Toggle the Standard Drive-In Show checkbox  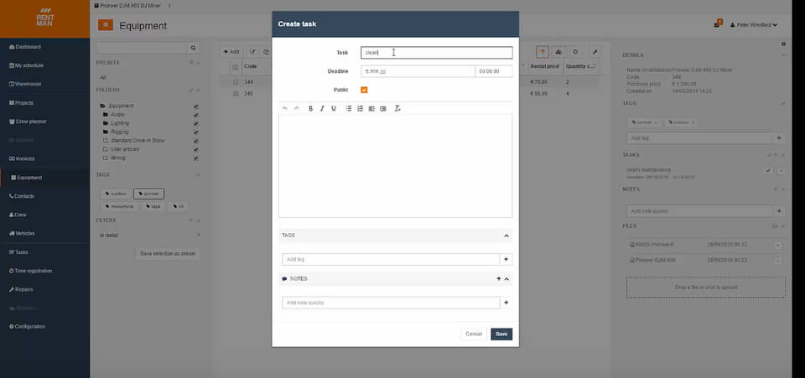196,141
